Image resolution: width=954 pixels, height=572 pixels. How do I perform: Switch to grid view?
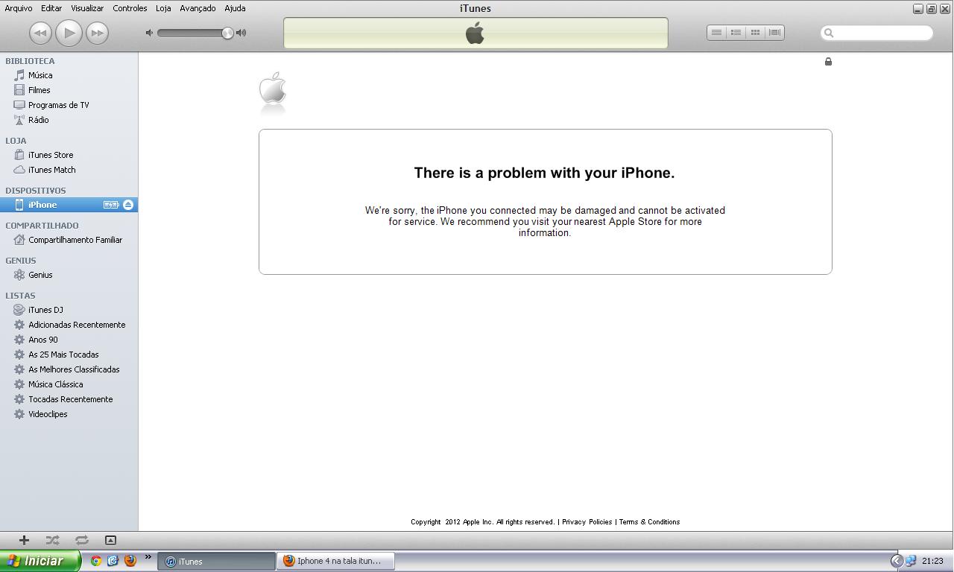point(755,33)
